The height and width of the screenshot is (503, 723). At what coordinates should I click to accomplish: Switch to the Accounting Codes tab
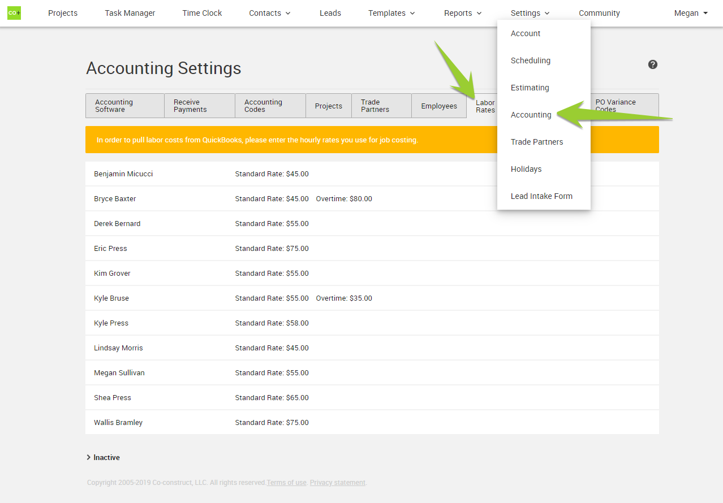270,106
